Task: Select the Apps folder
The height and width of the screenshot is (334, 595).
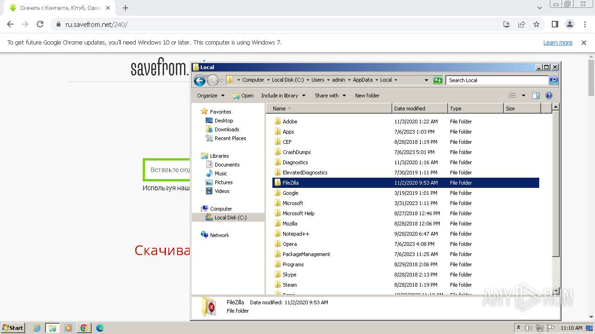Action: (x=405, y=132)
